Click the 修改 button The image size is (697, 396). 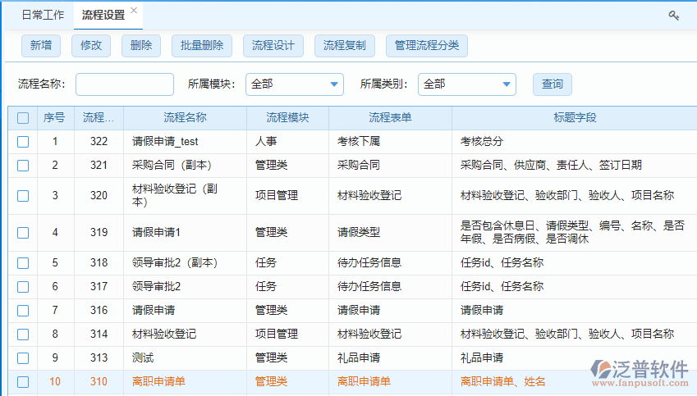91,46
